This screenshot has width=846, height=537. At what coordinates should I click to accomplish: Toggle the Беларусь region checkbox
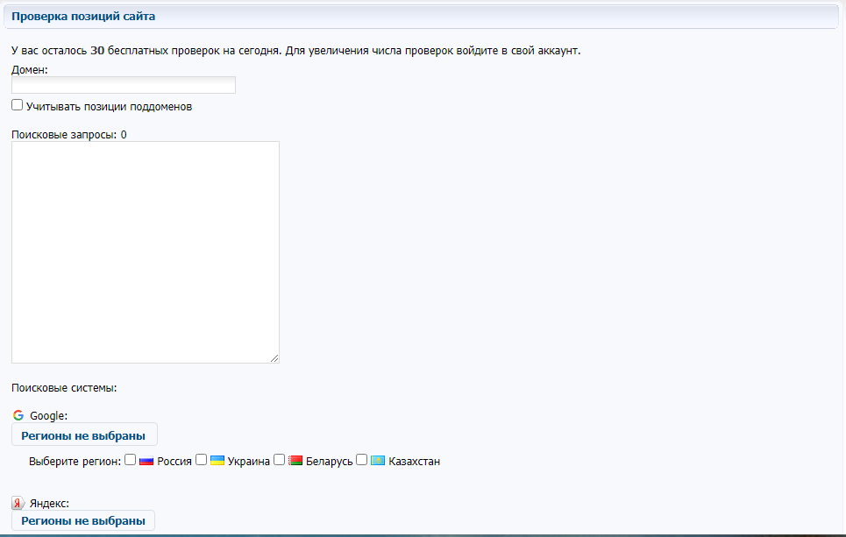pyautogui.click(x=280, y=460)
